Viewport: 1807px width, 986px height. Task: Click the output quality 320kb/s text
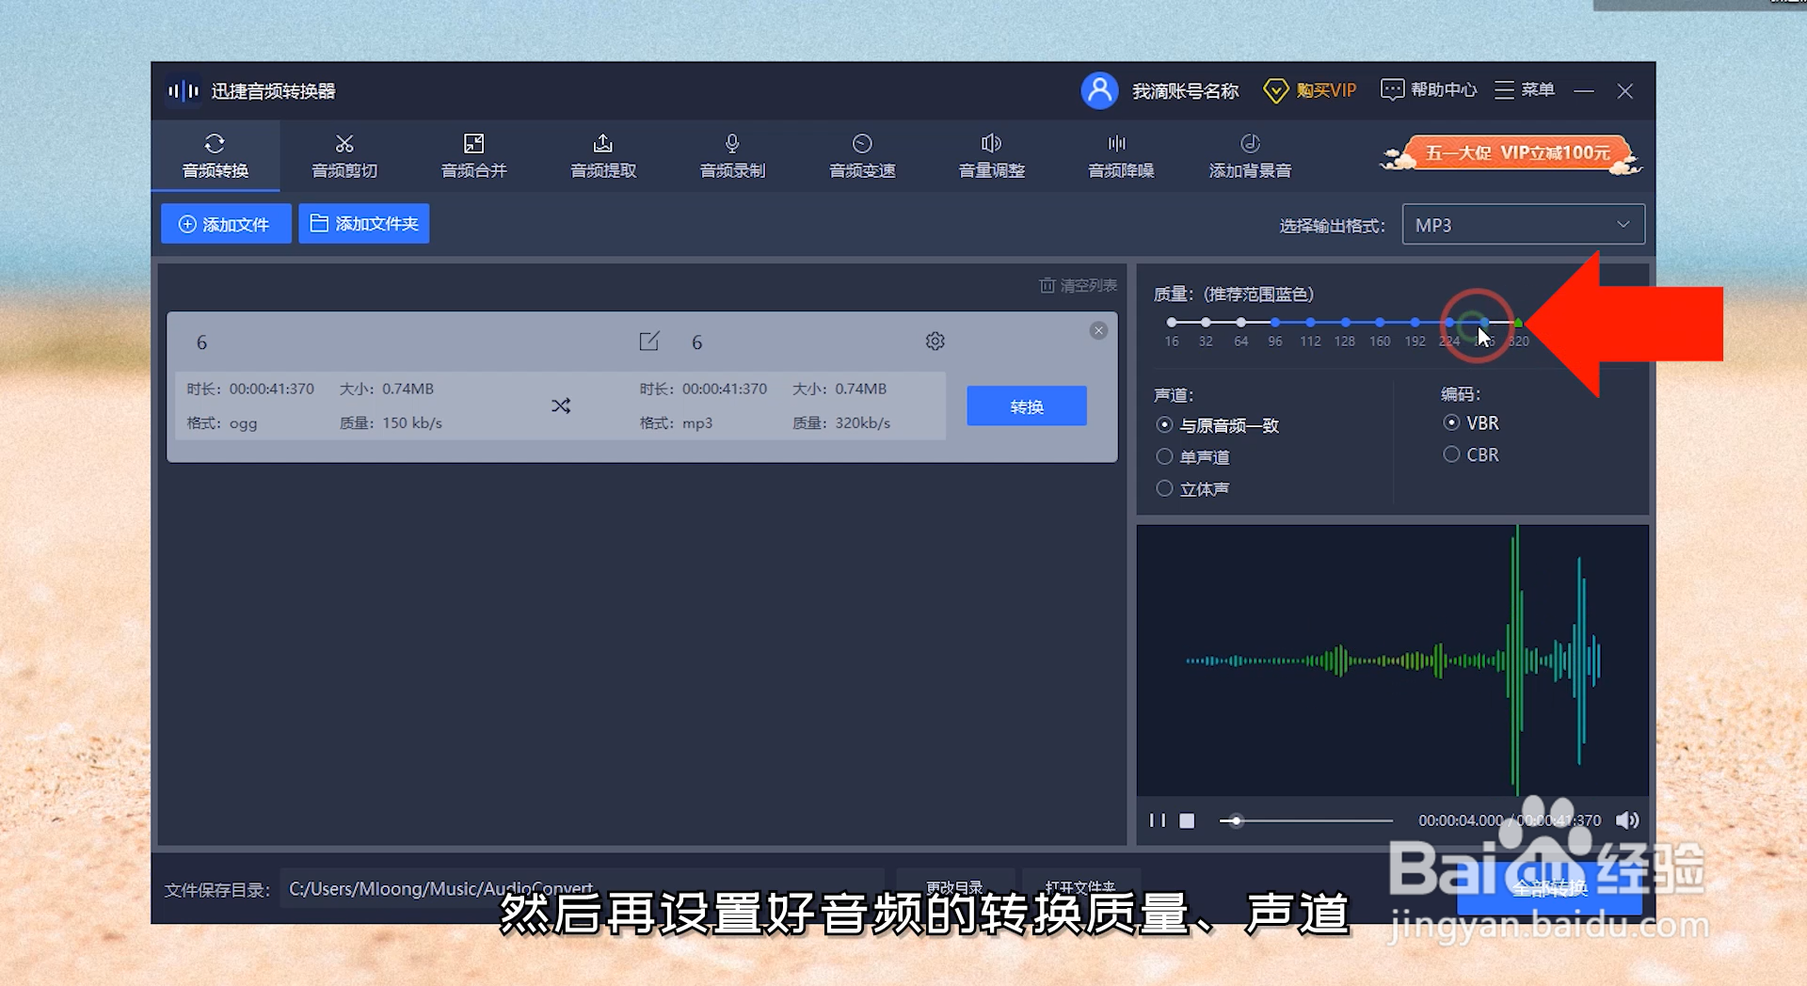pos(862,423)
